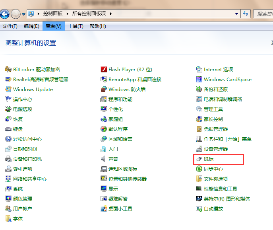The height and width of the screenshot is (230, 273).
Task: Click the 个性化 monitor icon
Action: click(104, 109)
